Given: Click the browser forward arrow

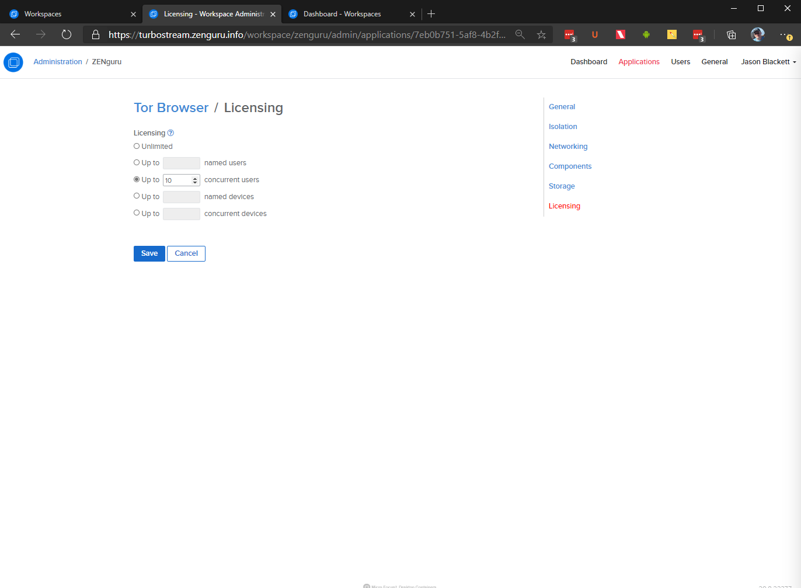Looking at the screenshot, I should (41, 34).
